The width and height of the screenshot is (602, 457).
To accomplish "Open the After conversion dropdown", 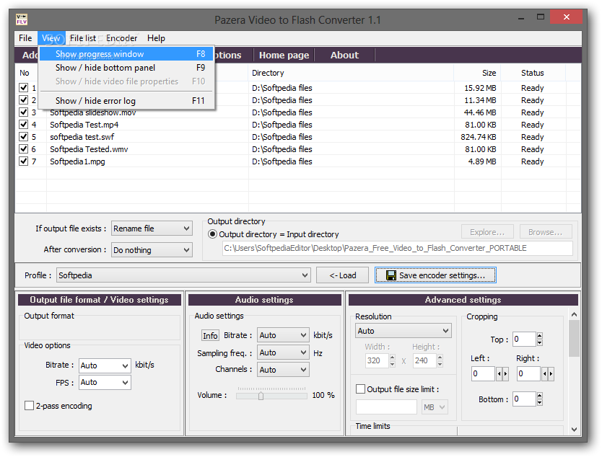I will coord(152,250).
